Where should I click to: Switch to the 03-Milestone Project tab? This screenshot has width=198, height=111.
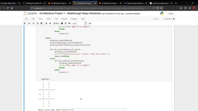click(x=59, y=3)
